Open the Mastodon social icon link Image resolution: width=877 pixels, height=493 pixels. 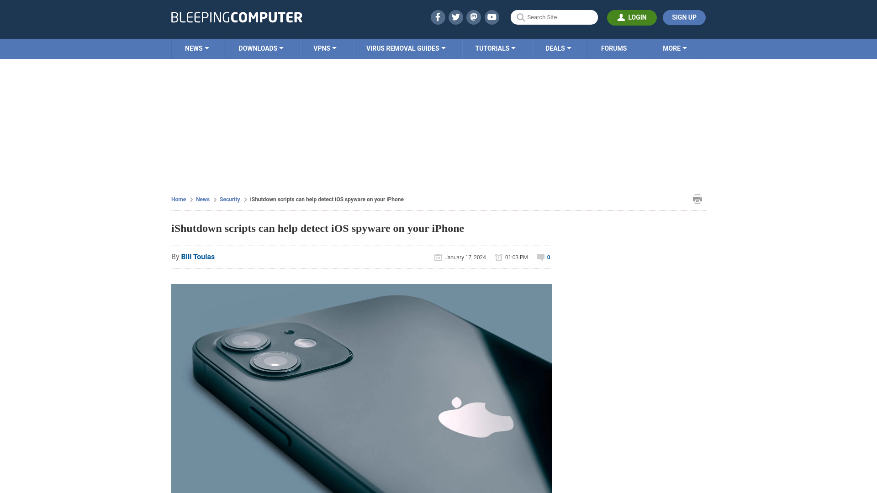pyautogui.click(x=474, y=17)
